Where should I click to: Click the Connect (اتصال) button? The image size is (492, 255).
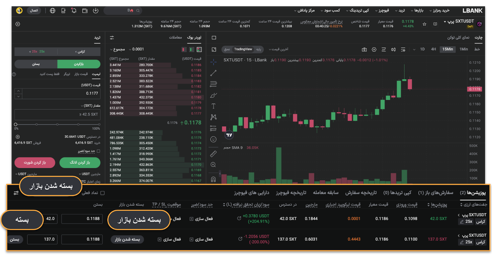coord(34,10)
